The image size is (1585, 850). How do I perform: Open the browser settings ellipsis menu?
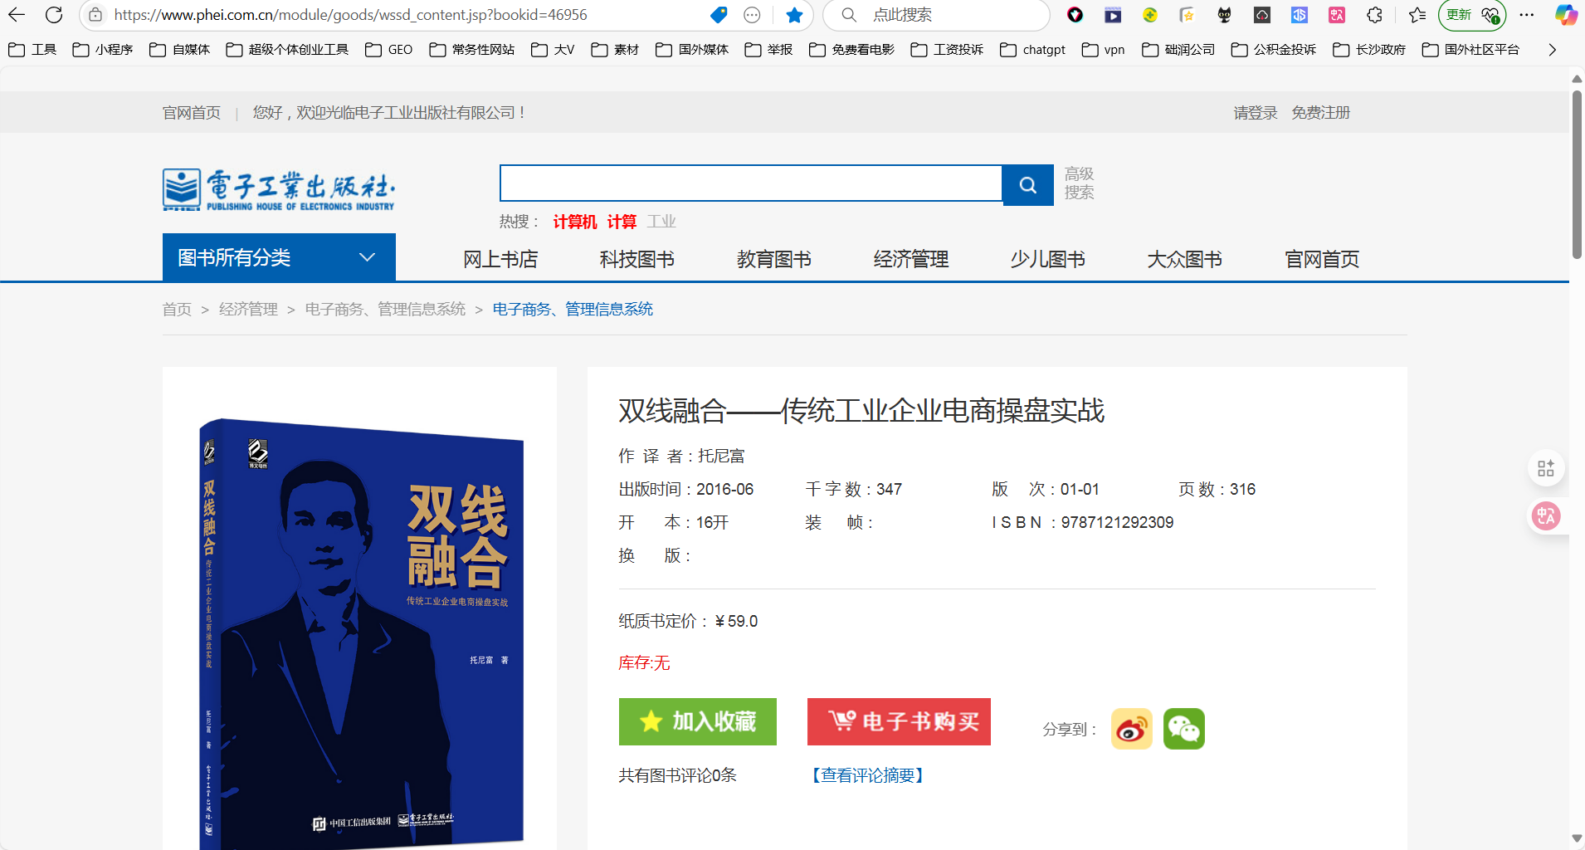1526,15
